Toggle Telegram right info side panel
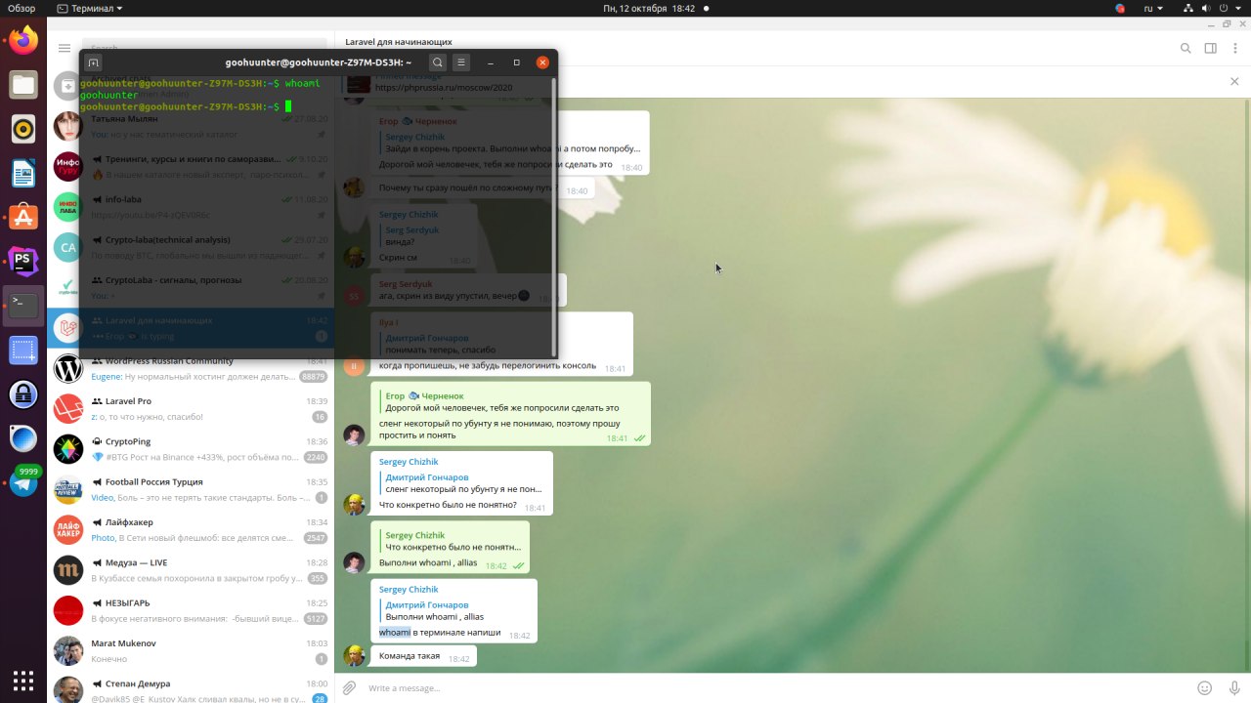The image size is (1251, 703). point(1210,48)
